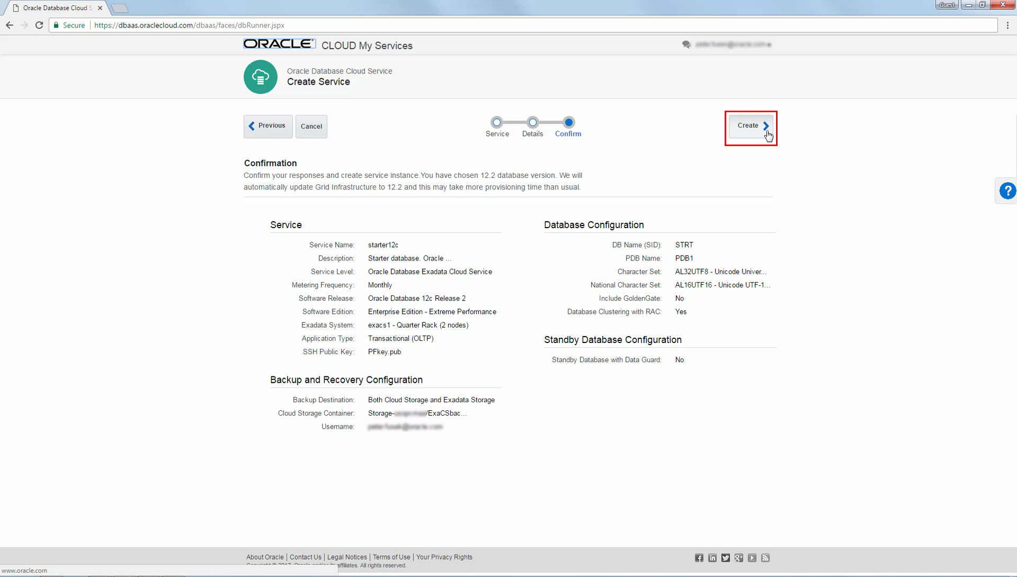Click the Facebook footer icon

point(699,558)
